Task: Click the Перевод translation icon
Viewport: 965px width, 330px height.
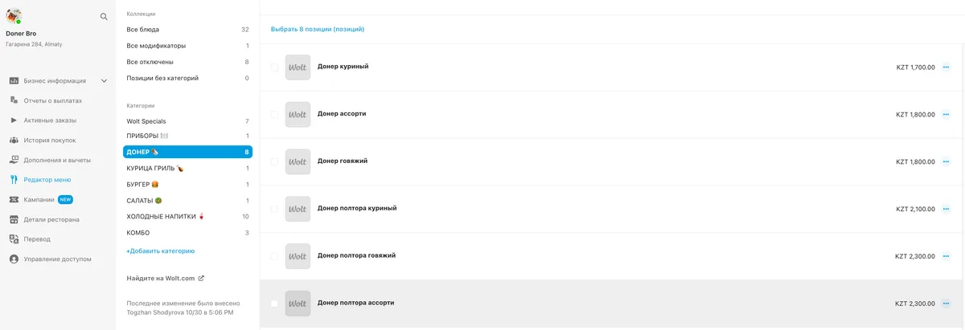Action: (14, 239)
